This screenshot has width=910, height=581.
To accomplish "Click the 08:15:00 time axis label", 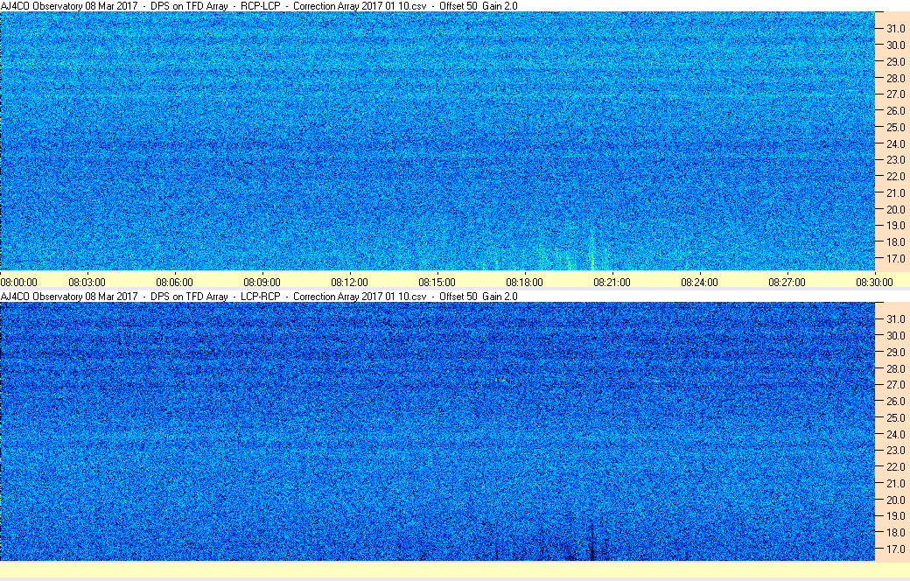I will 437,283.
